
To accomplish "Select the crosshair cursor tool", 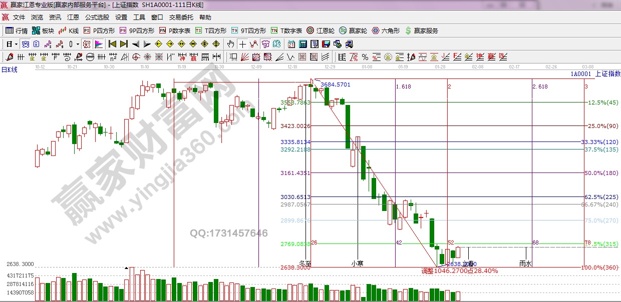I will pos(242,44).
